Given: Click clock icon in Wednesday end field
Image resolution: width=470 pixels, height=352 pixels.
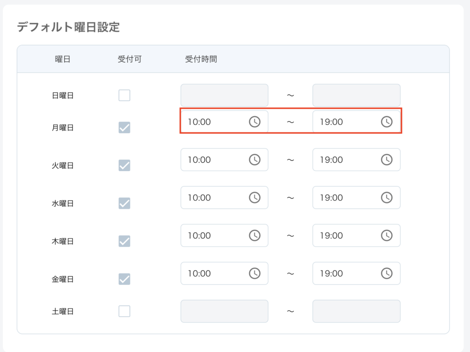Looking at the screenshot, I should 387,198.
